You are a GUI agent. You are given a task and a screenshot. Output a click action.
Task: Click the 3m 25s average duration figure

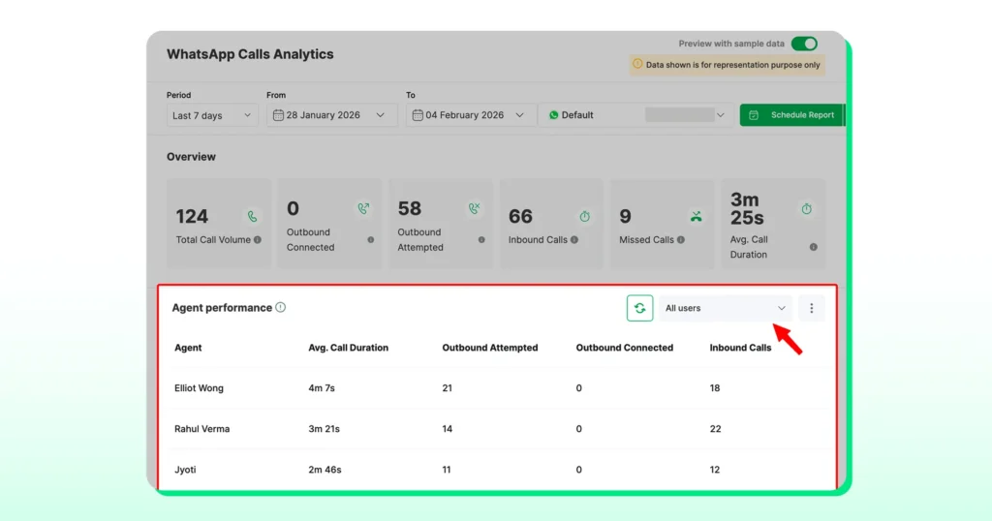coord(747,208)
